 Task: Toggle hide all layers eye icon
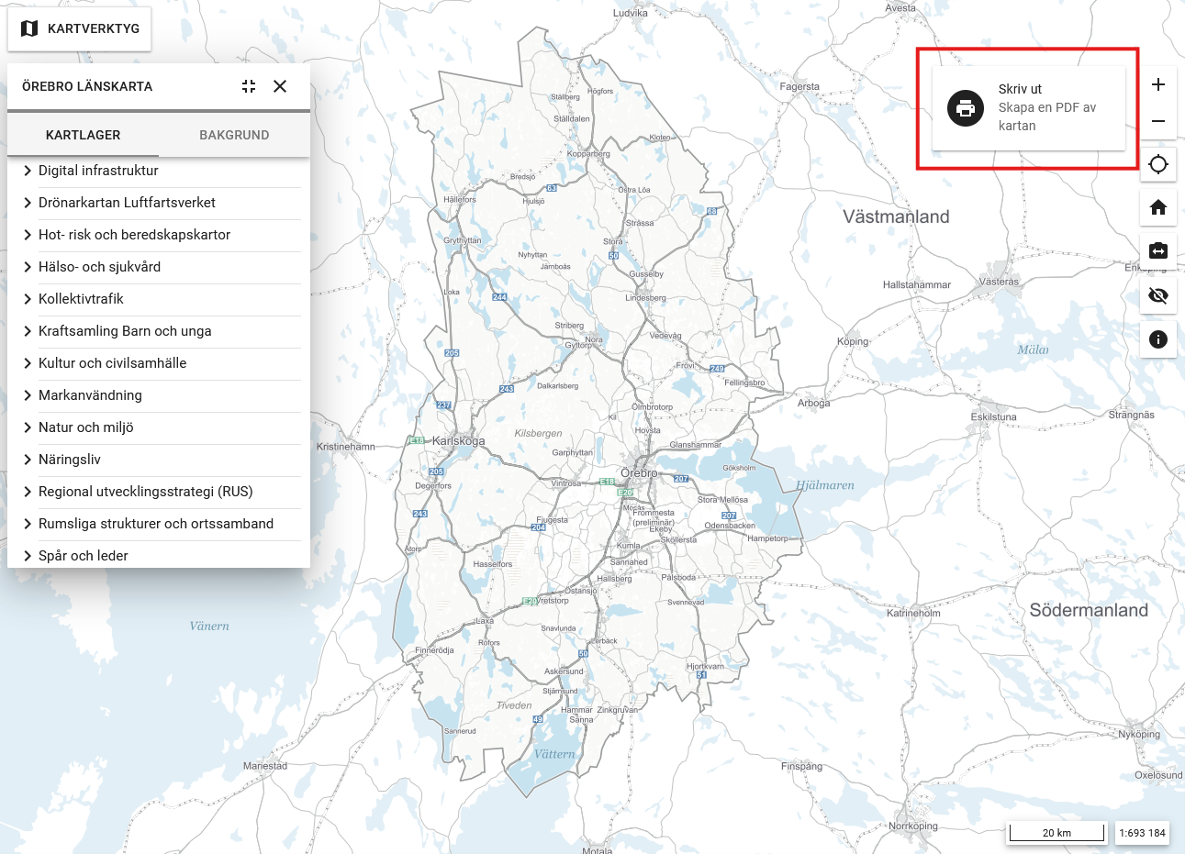pos(1158,295)
